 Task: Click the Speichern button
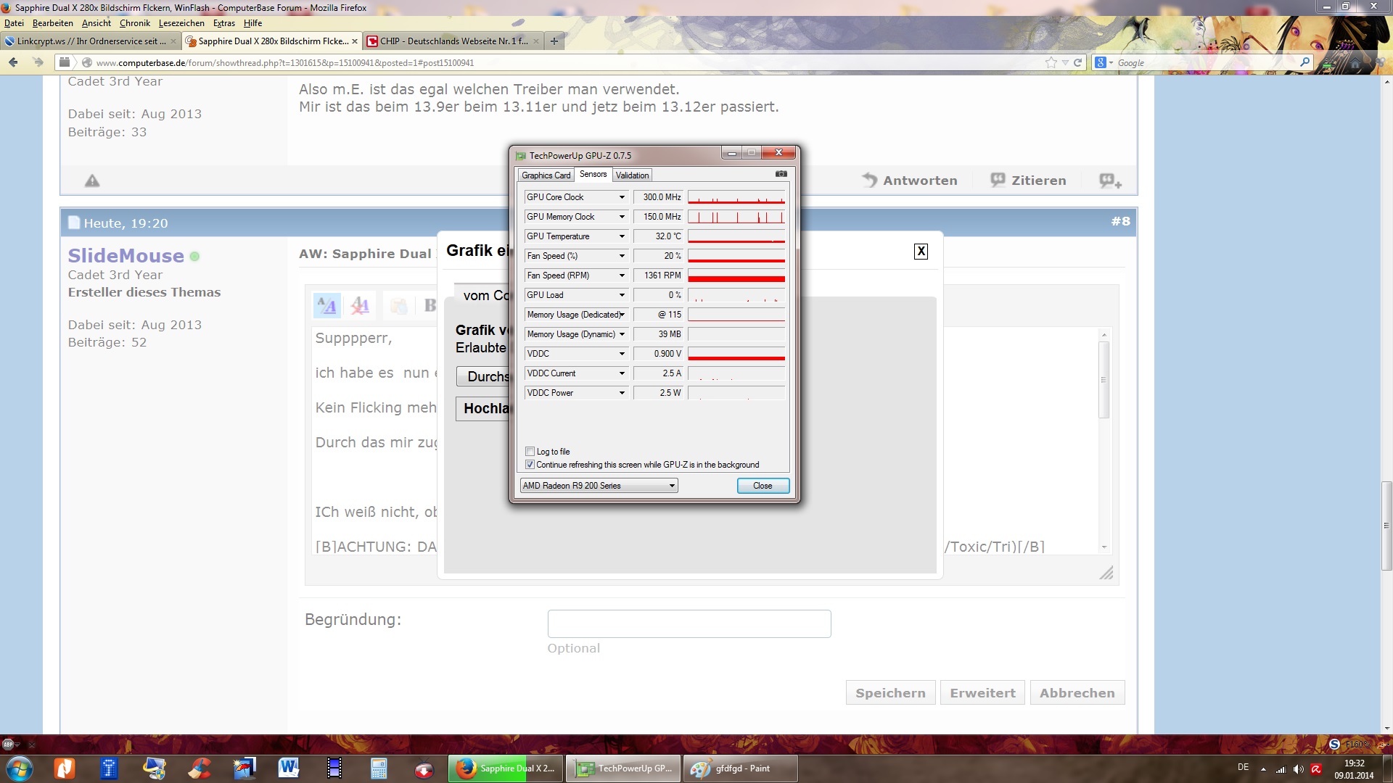[x=890, y=693]
